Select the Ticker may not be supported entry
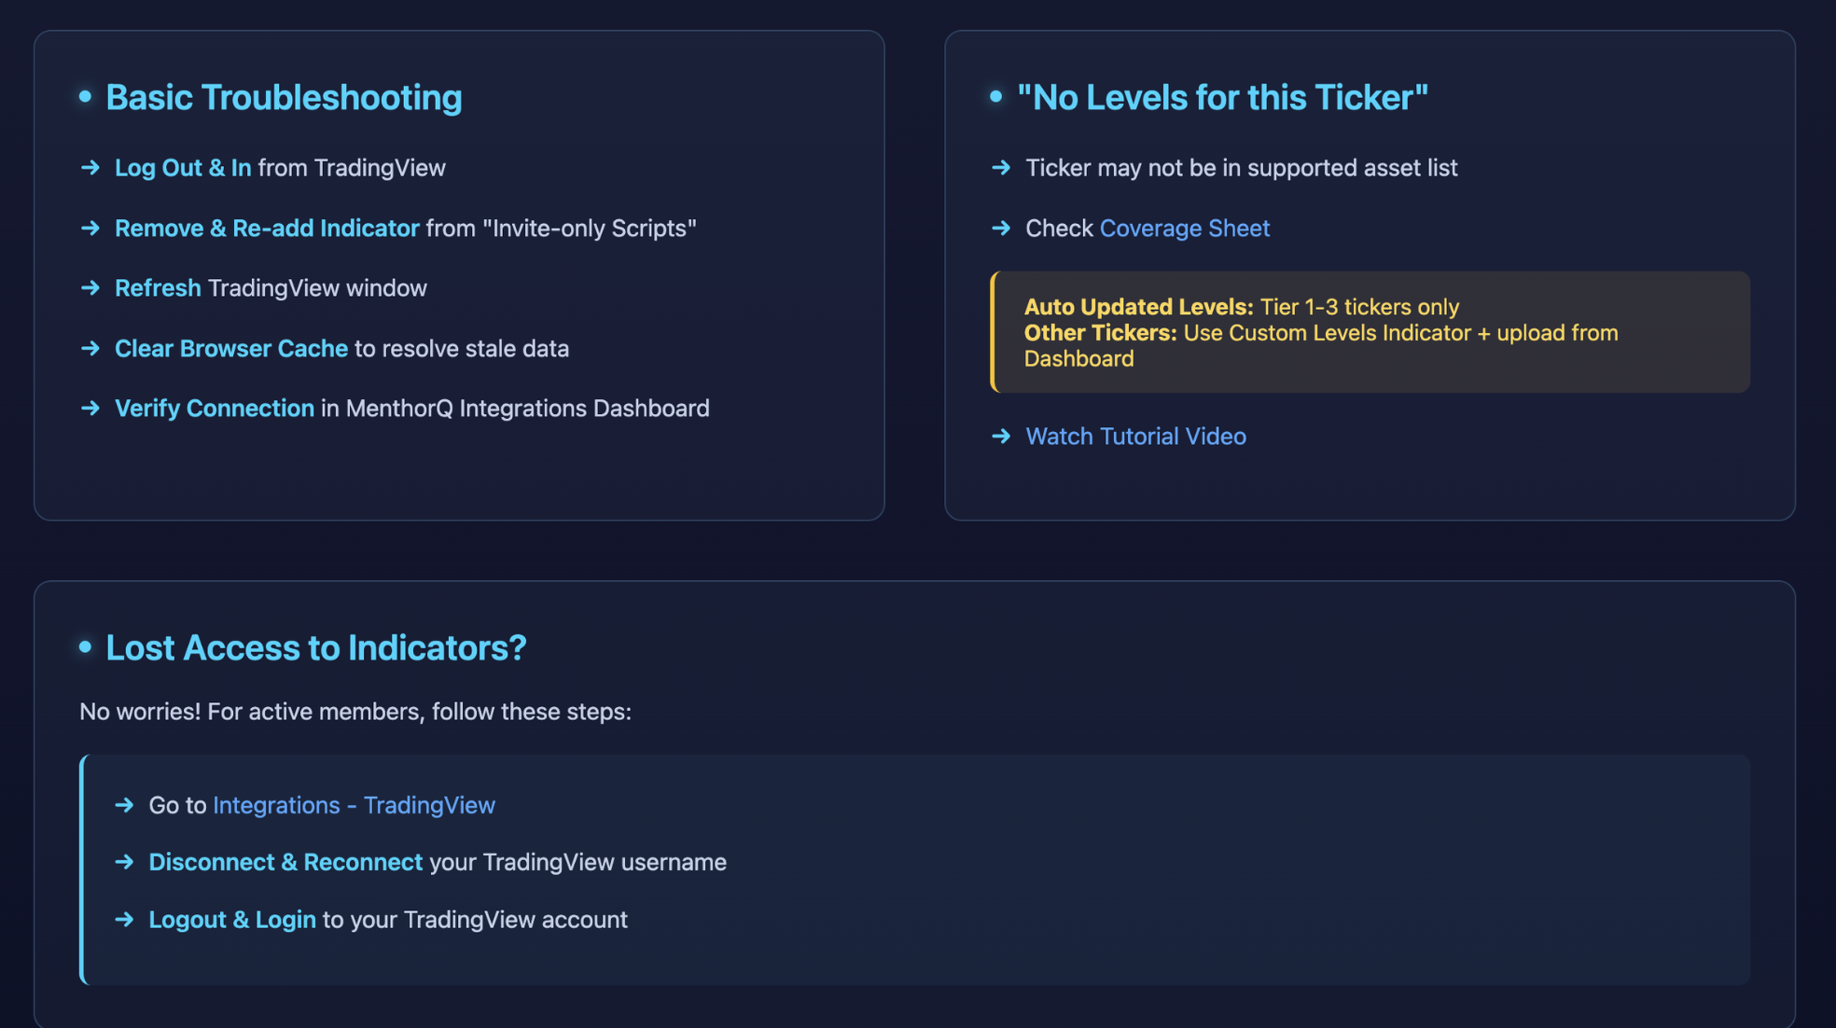This screenshot has width=1836, height=1028. [x=1242, y=168]
